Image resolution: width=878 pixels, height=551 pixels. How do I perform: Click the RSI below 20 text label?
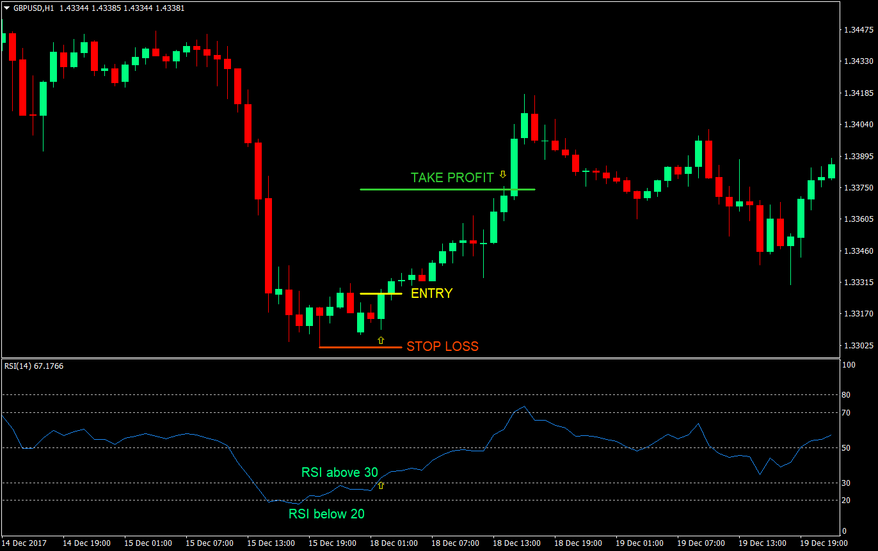(326, 514)
